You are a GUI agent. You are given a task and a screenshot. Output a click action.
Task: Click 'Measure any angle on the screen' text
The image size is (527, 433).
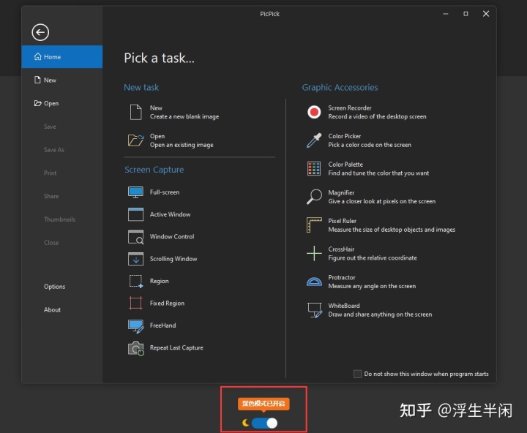[372, 286]
